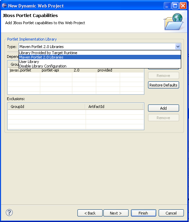This screenshot has height=222, width=189.
Task: Click the 2.0 version cell
Action: click(84, 70)
